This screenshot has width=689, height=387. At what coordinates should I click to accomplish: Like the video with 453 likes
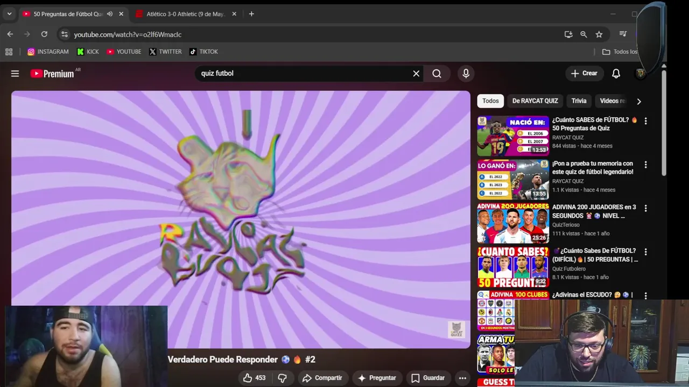255,378
